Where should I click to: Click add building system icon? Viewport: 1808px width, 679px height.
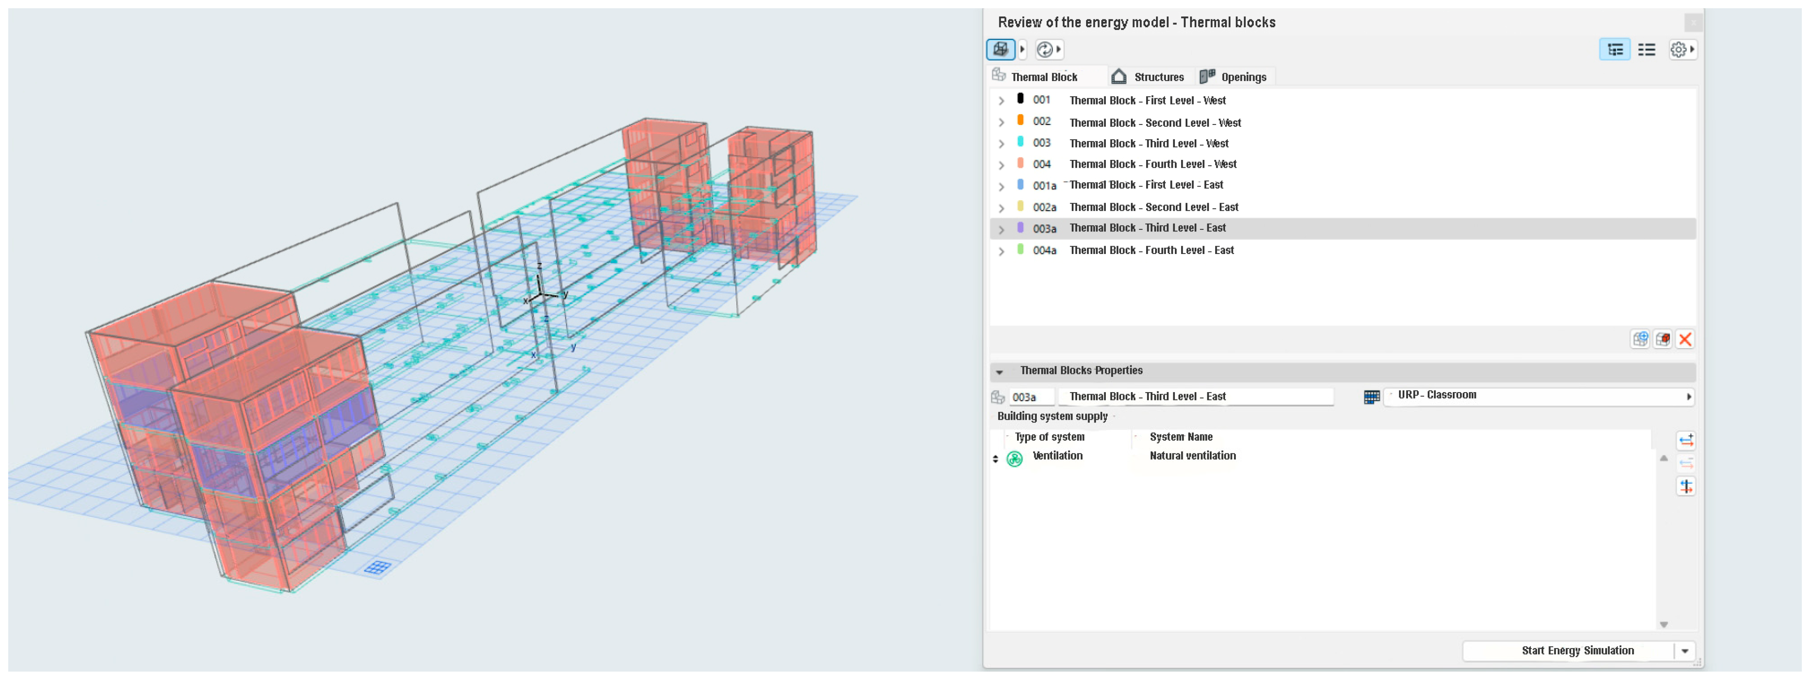(x=1685, y=441)
